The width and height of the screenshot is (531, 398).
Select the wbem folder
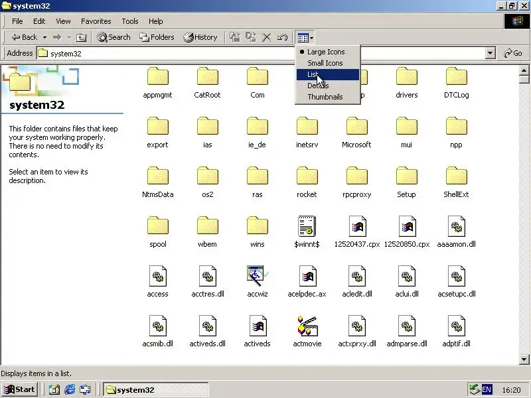(x=207, y=232)
